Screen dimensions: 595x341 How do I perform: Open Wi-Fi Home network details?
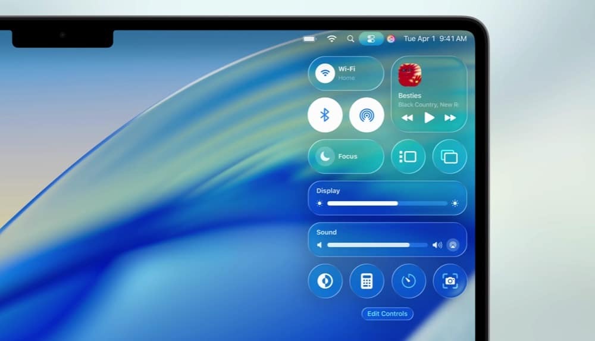click(x=347, y=73)
